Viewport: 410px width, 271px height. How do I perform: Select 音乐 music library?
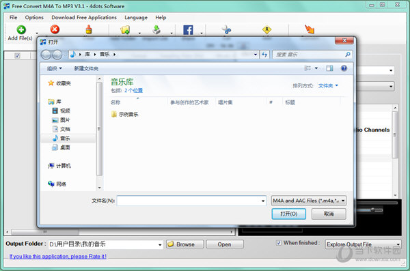click(61, 139)
